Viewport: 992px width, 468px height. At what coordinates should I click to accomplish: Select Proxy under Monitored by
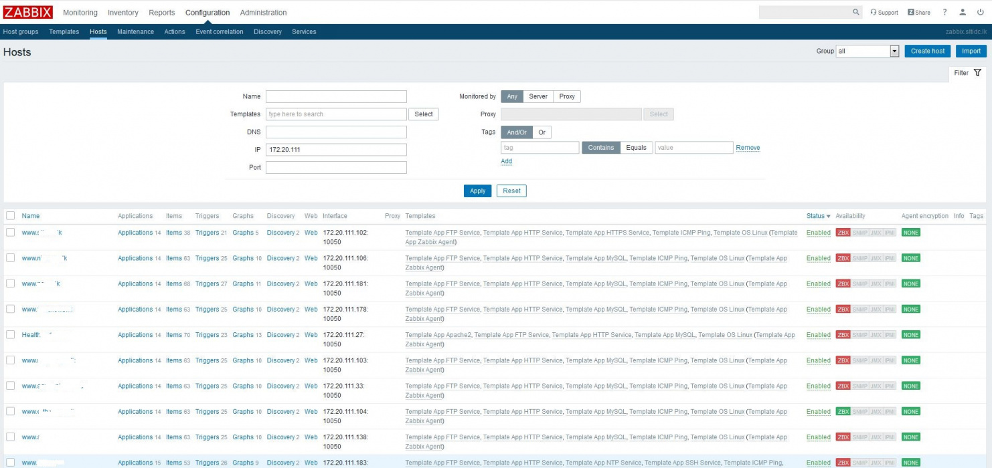click(567, 96)
